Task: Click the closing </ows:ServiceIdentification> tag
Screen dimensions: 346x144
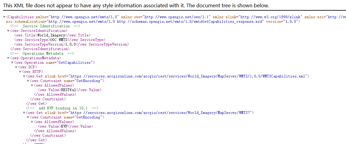Action: pyautogui.click(x=40, y=49)
